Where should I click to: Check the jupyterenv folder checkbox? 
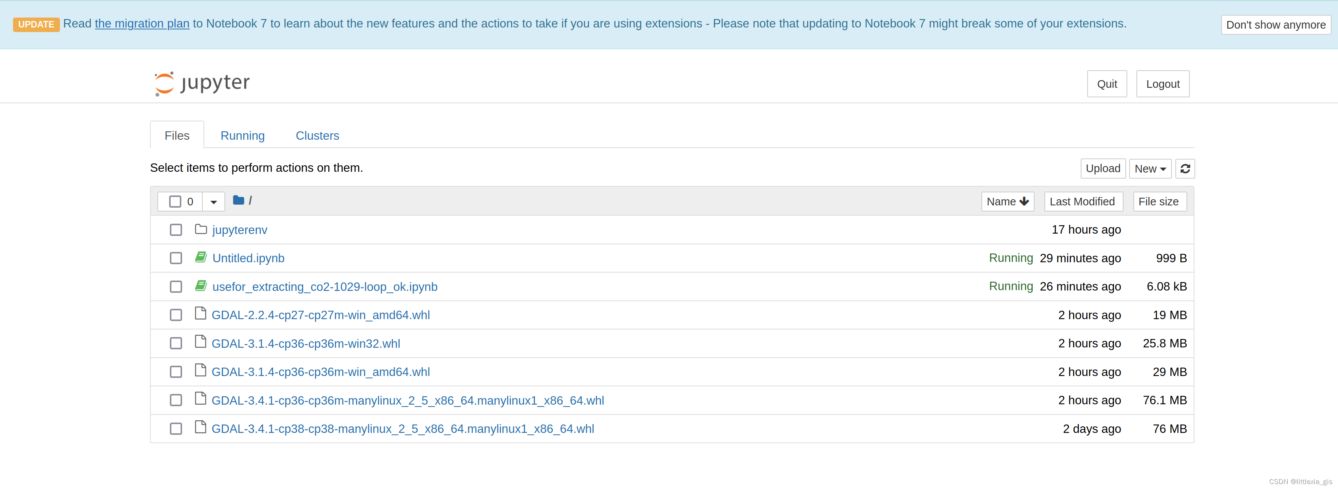pos(176,230)
